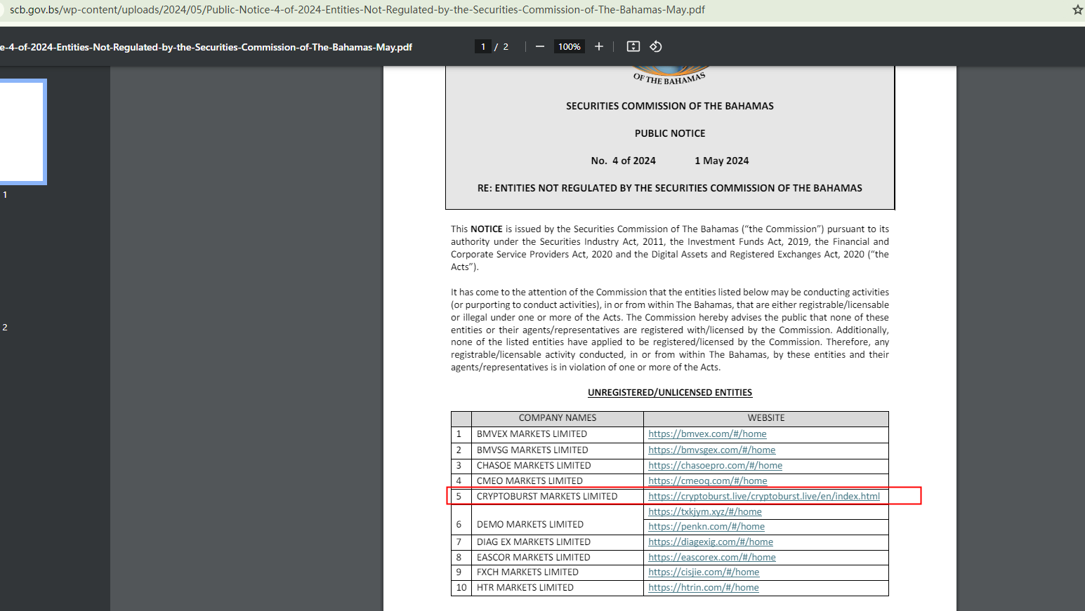Click the current page number field
The width and height of the screenshot is (1085, 611).
(x=483, y=46)
